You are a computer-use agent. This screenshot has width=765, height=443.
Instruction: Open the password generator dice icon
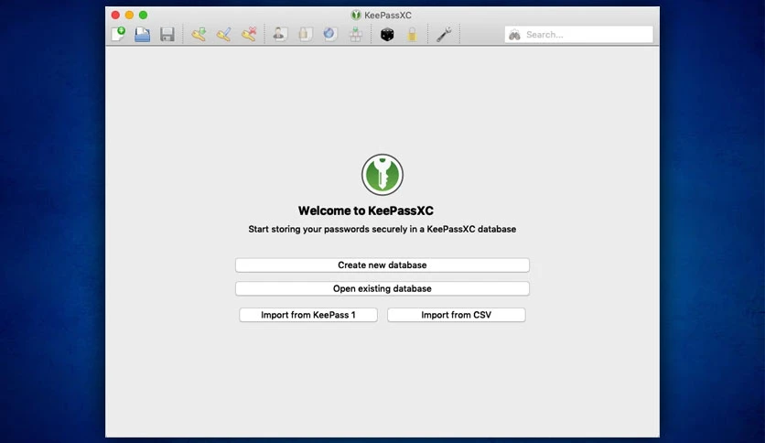pos(387,35)
